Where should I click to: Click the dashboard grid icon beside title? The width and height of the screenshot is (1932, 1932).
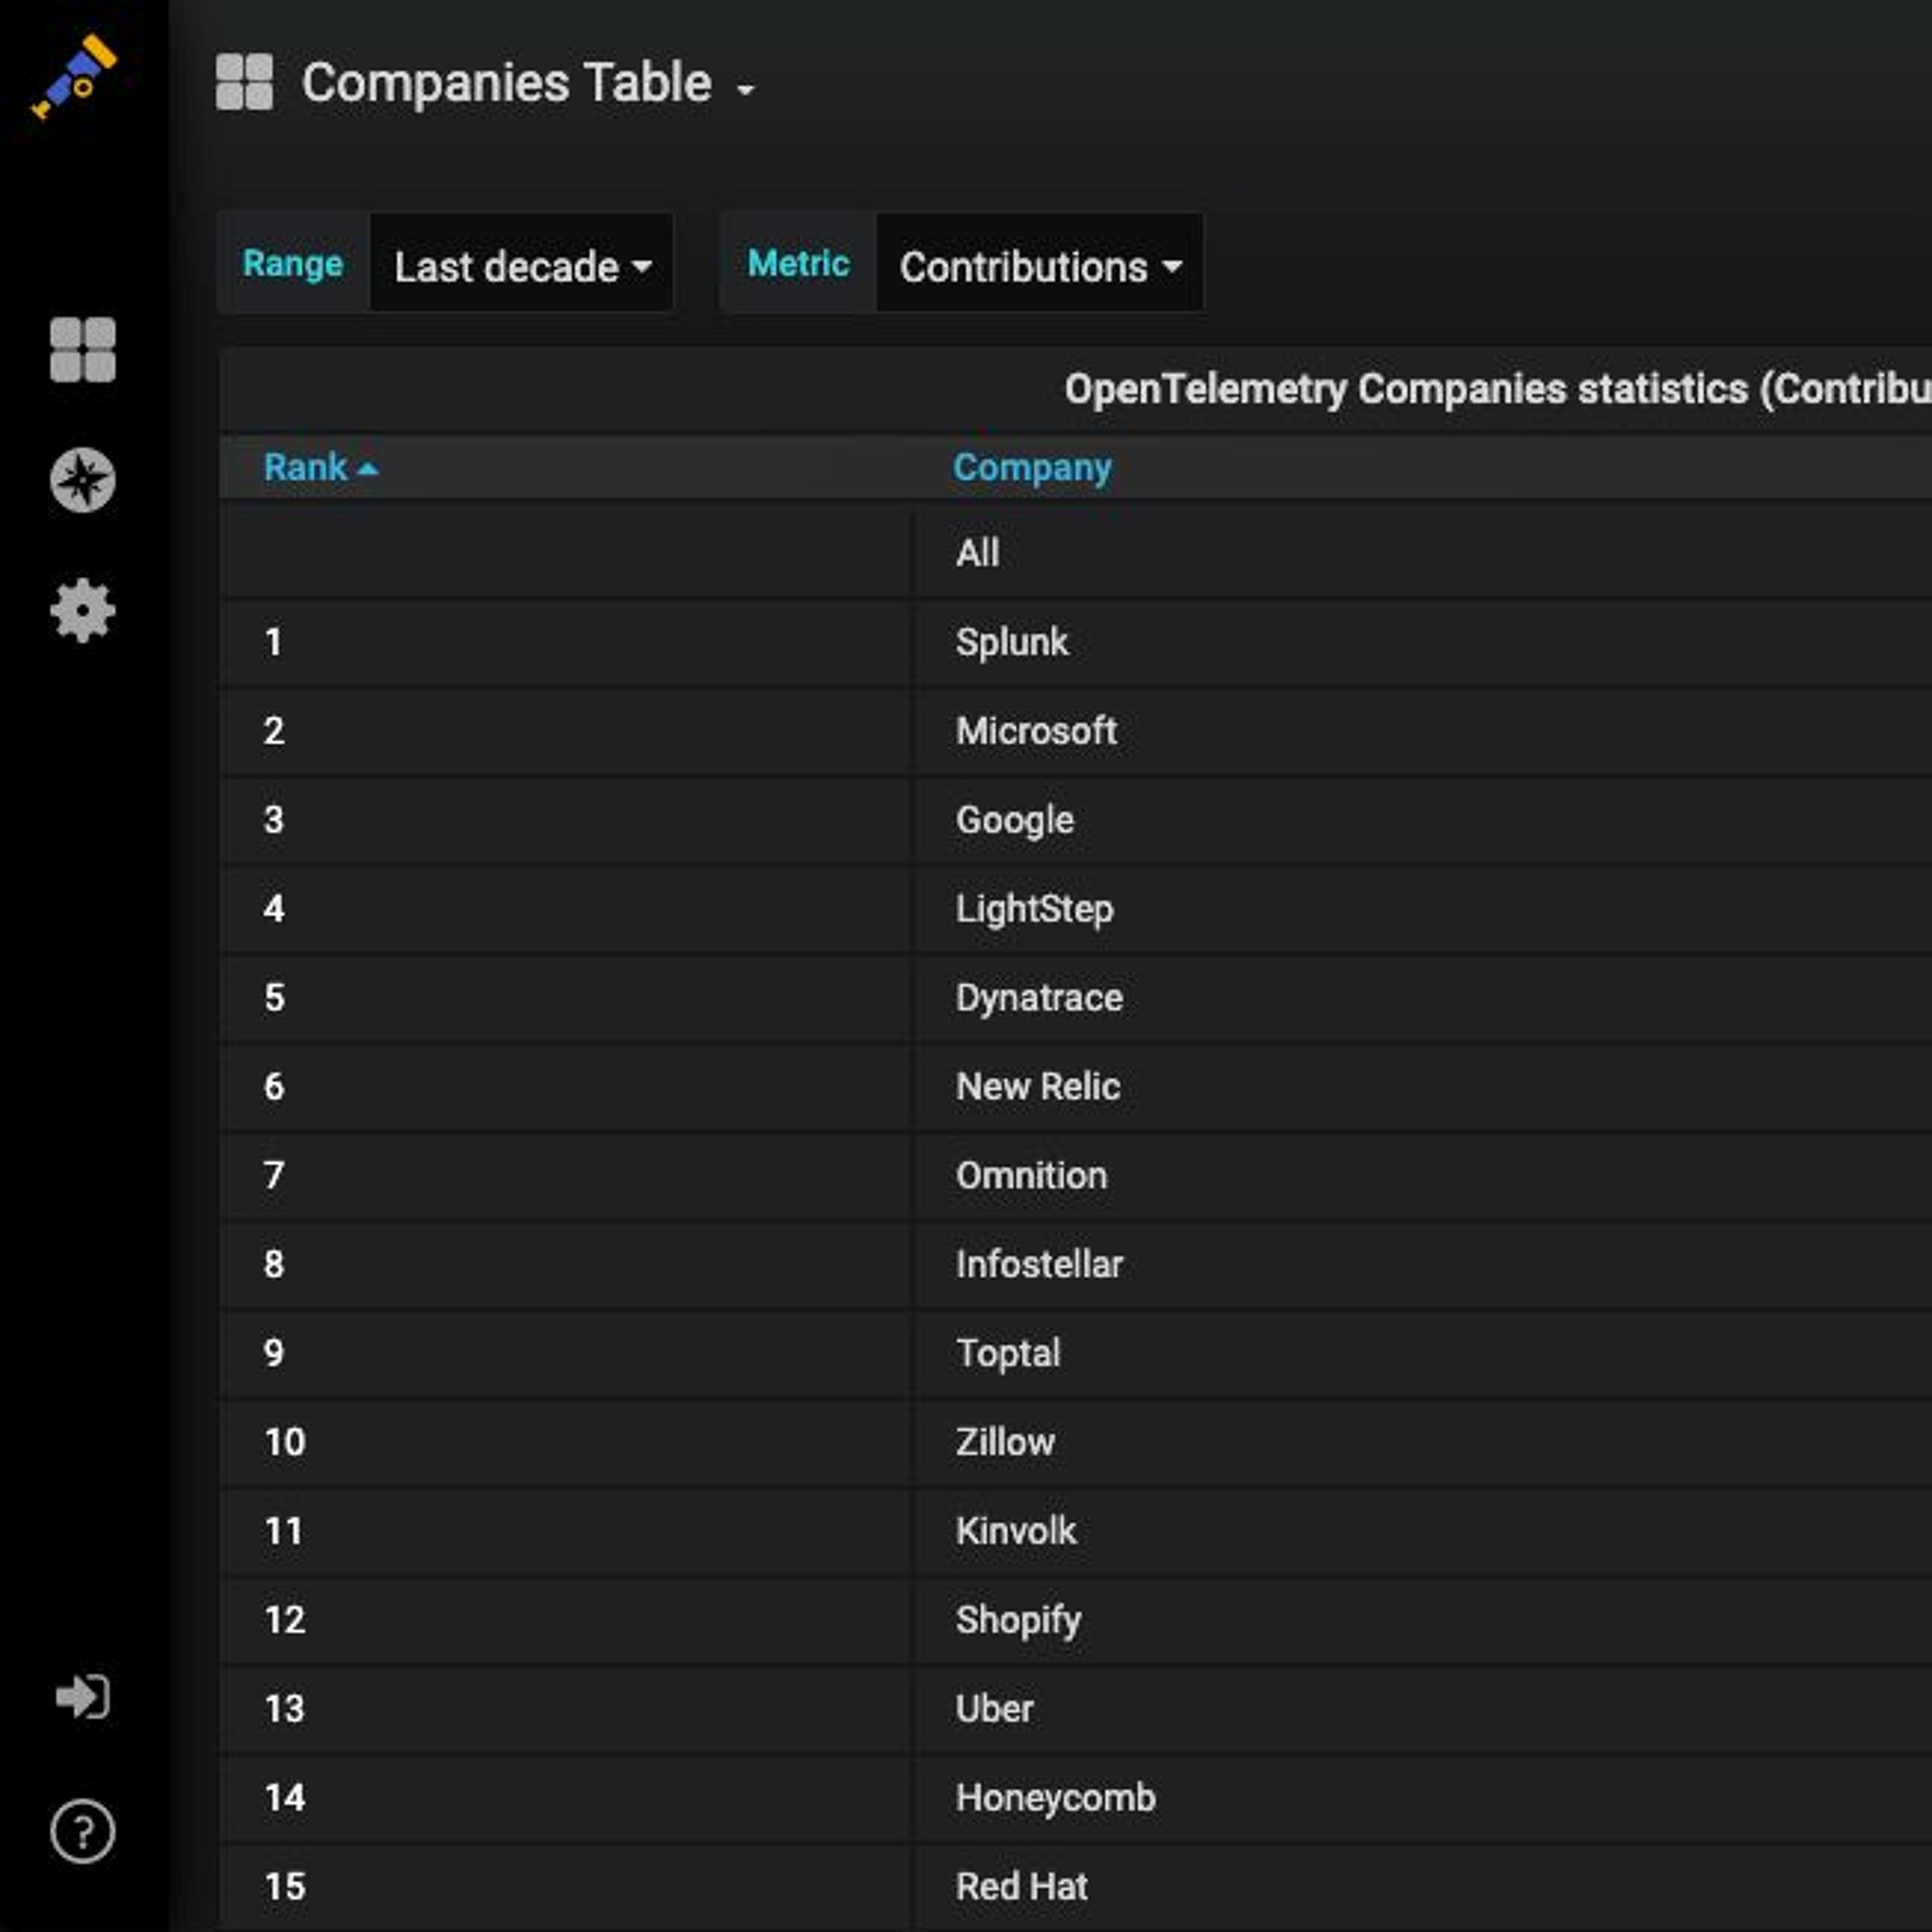pyautogui.click(x=244, y=82)
